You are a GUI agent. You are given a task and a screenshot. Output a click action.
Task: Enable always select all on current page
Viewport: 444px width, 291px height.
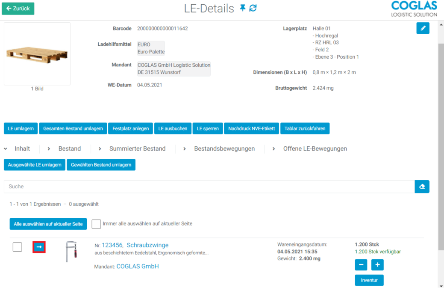click(96, 224)
